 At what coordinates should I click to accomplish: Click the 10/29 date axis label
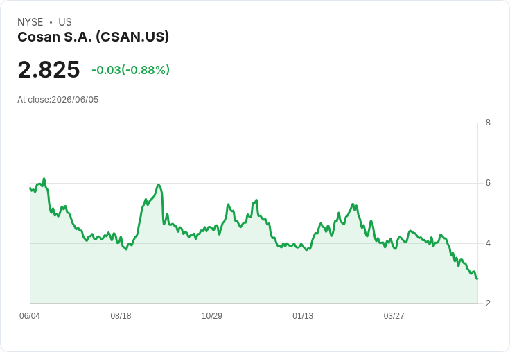pyautogui.click(x=212, y=315)
